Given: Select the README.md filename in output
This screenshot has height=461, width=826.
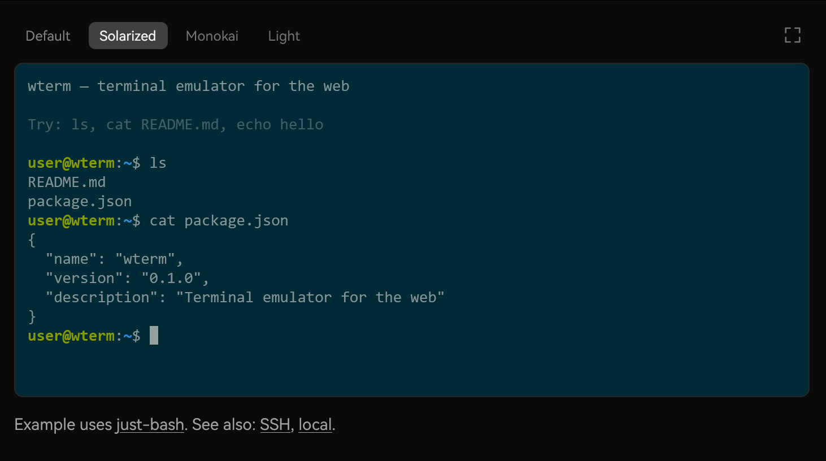Looking at the screenshot, I should pyautogui.click(x=66, y=182).
